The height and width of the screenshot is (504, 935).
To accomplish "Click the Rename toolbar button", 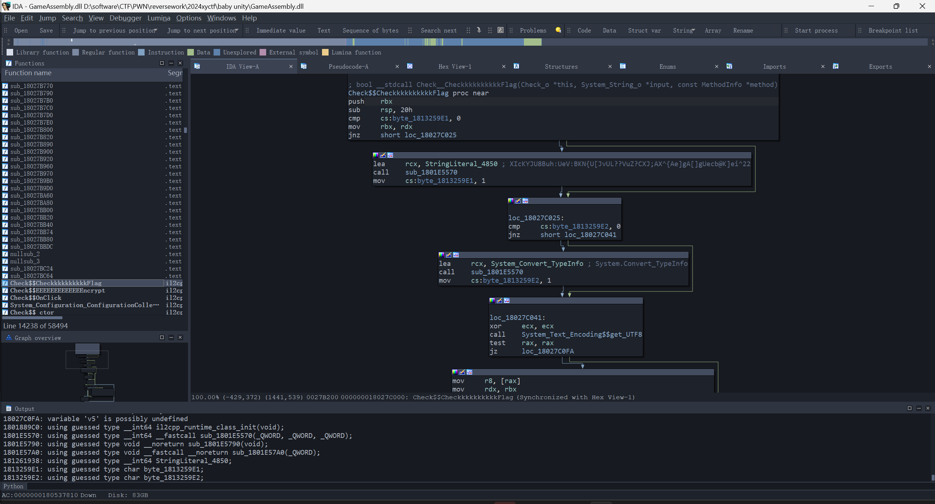I will (743, 31).
